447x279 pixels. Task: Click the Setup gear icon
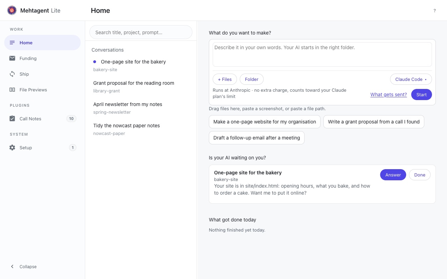(x=12, y=148)
